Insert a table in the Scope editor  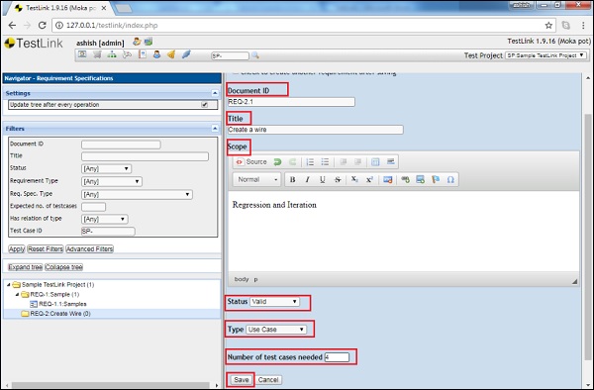(x=375, y=162)
